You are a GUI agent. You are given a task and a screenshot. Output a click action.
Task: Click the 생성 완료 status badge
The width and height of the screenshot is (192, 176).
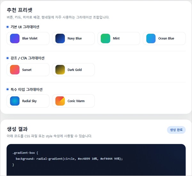click(176, 130)
